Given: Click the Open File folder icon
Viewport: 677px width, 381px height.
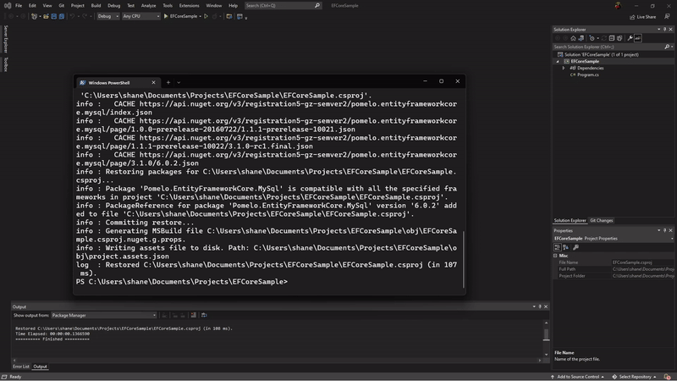Looking at the screenshot, I should [46, 16].
